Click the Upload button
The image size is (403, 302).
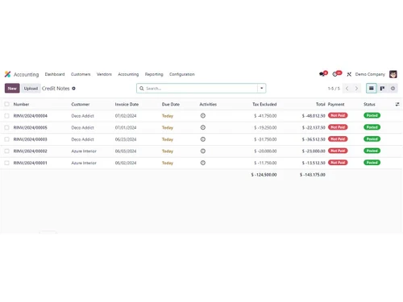[x=31, y=89]
